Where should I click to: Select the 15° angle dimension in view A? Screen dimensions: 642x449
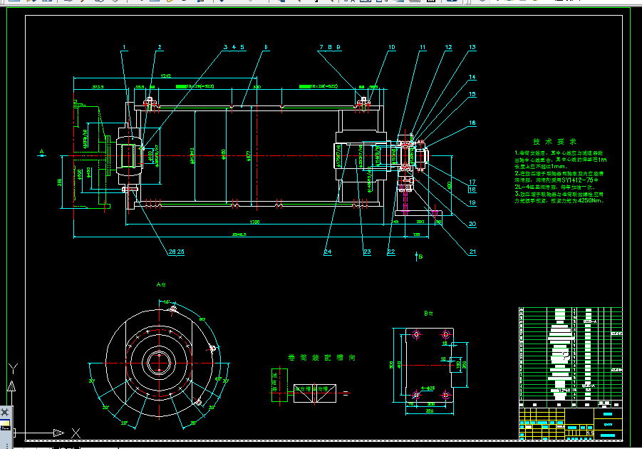[x=166, y=302]
